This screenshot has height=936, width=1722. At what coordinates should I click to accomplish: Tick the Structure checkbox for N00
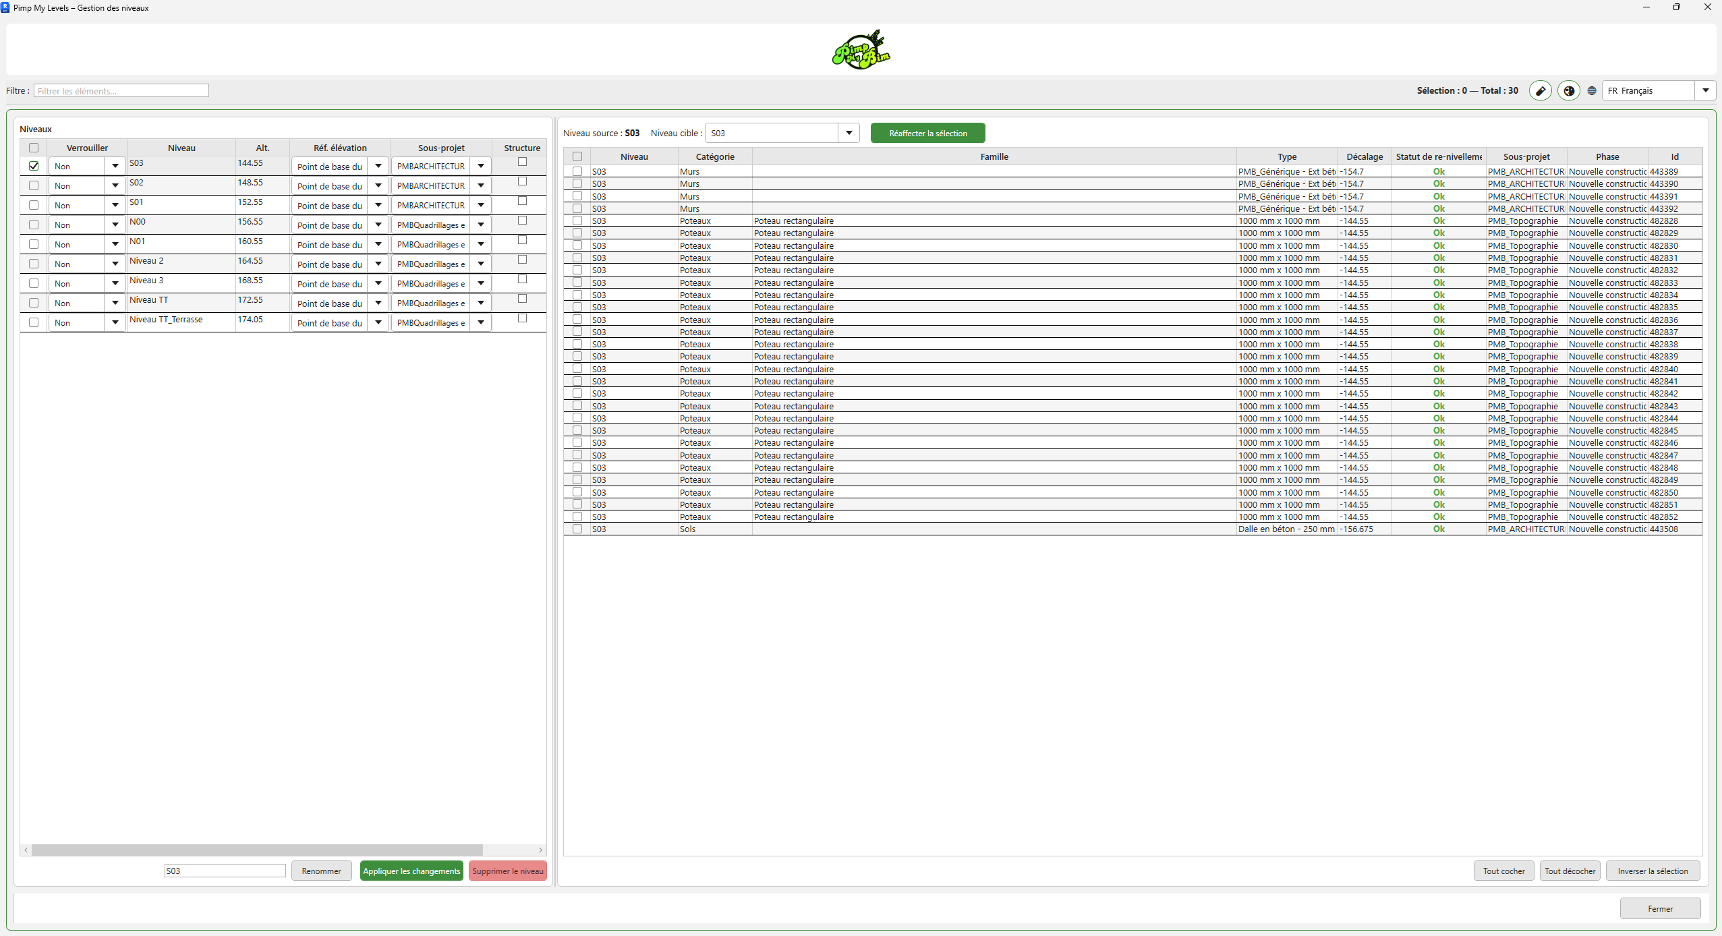[522, 221]
